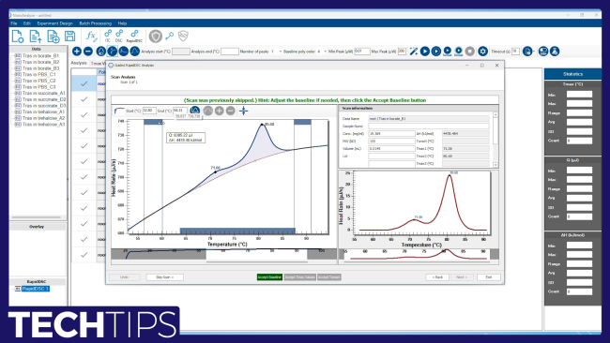Click the Exit button in the dialog
Viewport: 610px width, 343px height.
[489, 277]
